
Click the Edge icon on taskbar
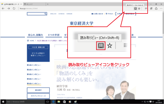coord(53,102)
